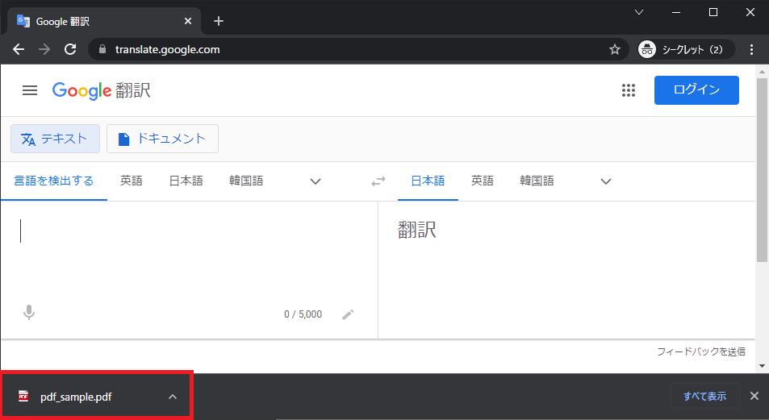Click the Google 翻訳 logo

click(x=102, y=90)
